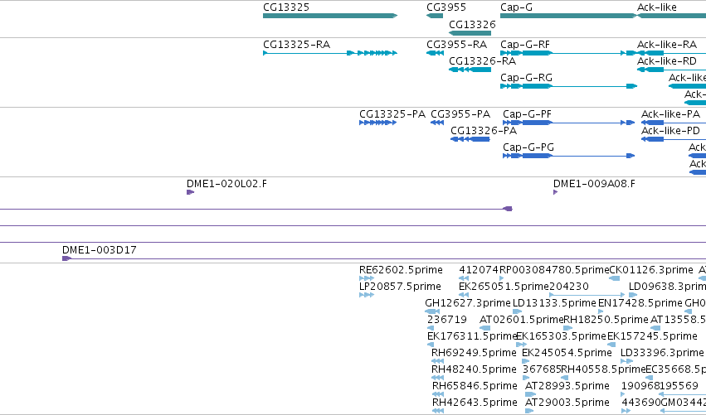Click the Cap-G-RG transcript

pos(568,86)
